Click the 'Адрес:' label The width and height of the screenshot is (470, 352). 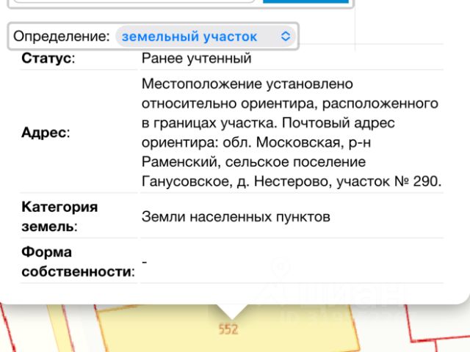click(46, 132)
